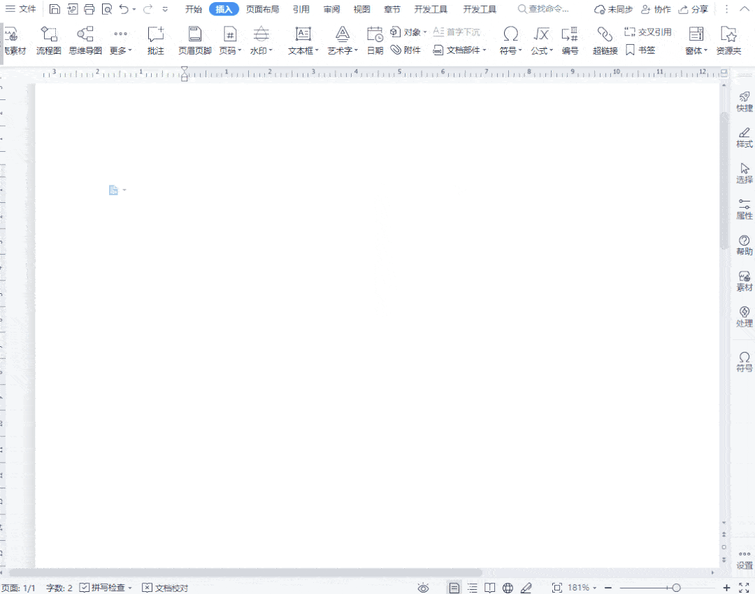755x594 pixels.
Task: Open the 181% zoom level dropdown
Action: [582, 588]
